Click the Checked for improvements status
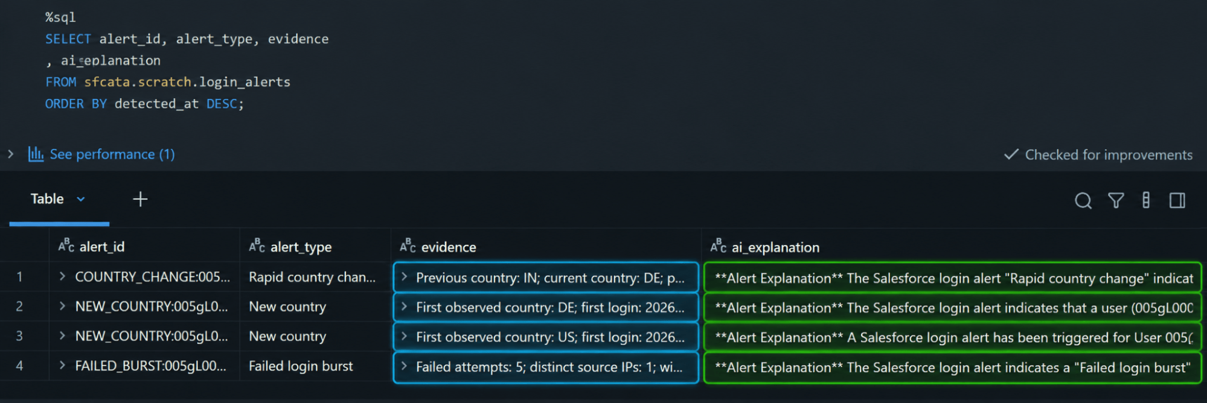The image size is (1207, 403). point(1098,155)
